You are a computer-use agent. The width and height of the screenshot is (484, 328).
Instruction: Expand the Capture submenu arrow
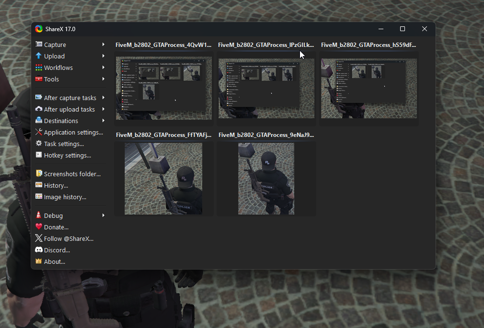104,45
